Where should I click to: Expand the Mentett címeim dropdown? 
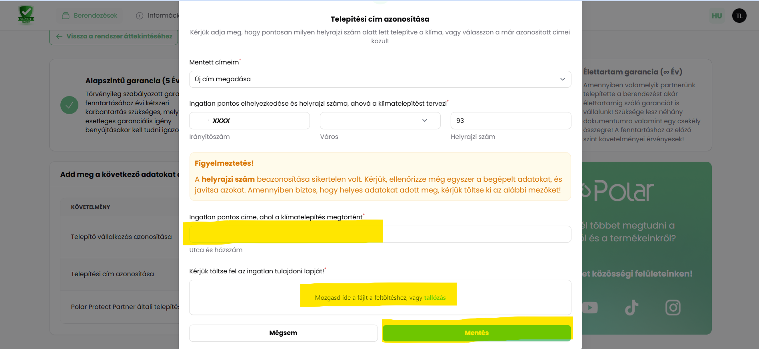pos(380,79)
